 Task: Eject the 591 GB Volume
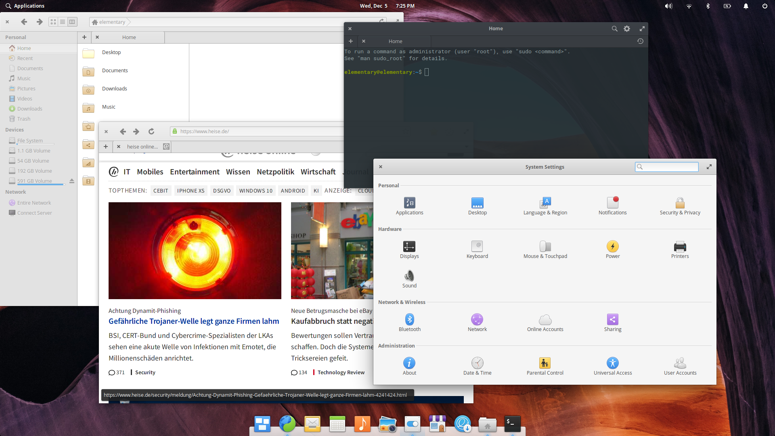point(71,181)
